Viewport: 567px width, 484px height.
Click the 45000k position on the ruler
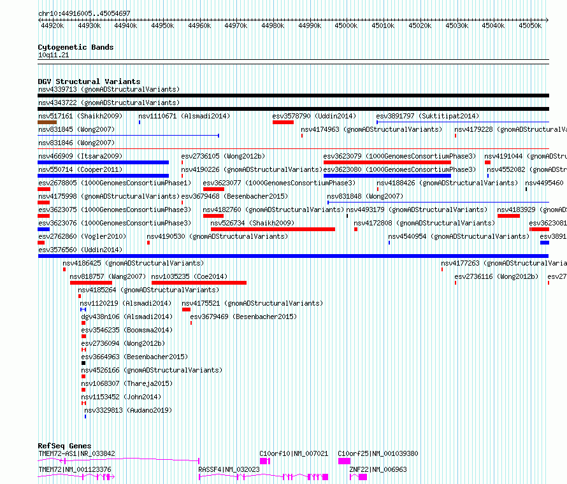click(x=346, y=25)
